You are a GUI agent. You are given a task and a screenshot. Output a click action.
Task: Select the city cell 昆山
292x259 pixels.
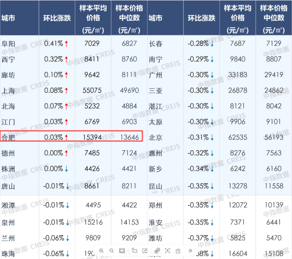pyautogui.click(x=155, y=186)
